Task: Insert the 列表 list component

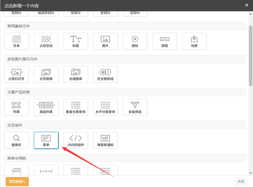Action: tap(16, 107)
